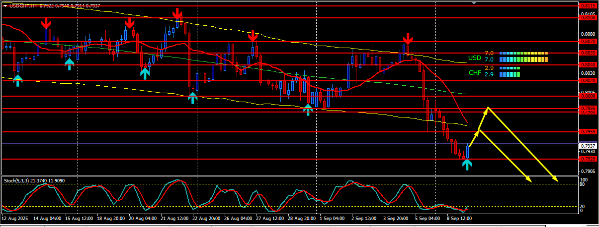Click the 21 Aug 12:00 time label

173,218
